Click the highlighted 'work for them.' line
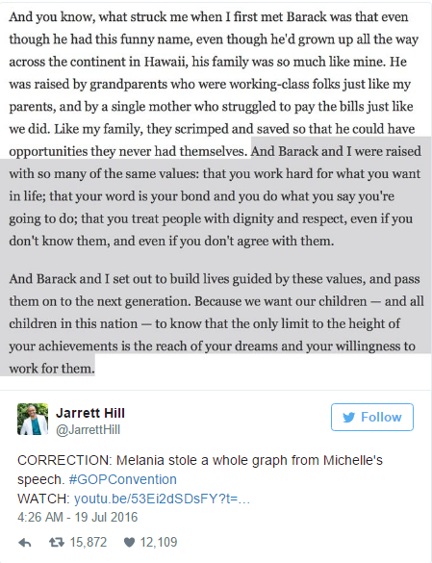 [x=52, y=369]
